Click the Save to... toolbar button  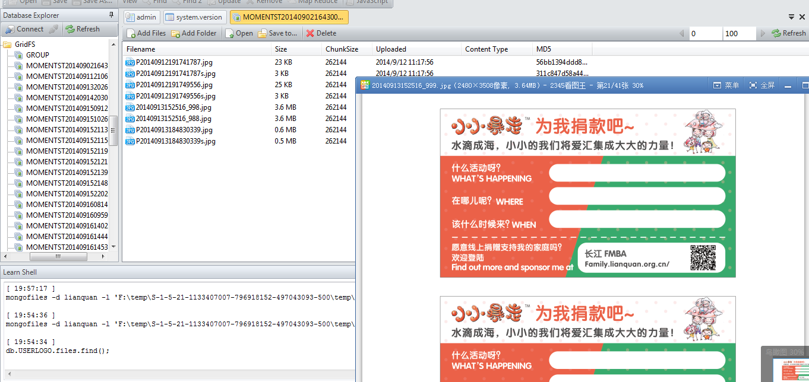(277, 33)
